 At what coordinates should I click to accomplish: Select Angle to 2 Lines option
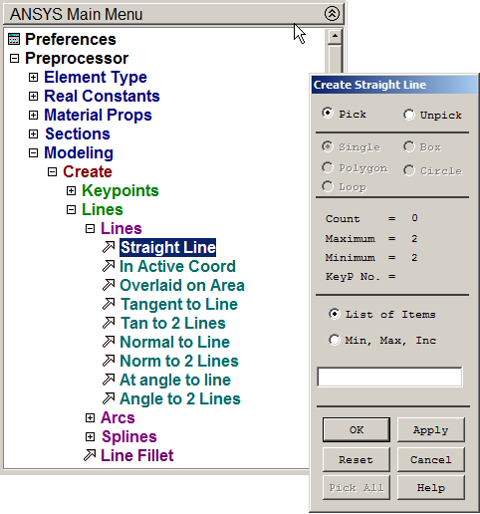(180, 398)
